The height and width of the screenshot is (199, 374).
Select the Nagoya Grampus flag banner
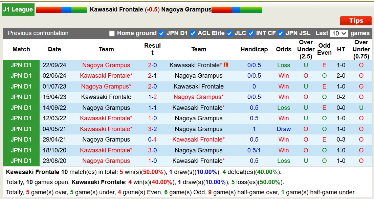click(237, 10)
